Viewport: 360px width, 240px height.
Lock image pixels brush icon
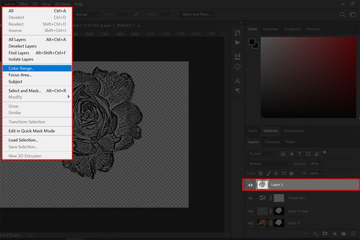268,174
